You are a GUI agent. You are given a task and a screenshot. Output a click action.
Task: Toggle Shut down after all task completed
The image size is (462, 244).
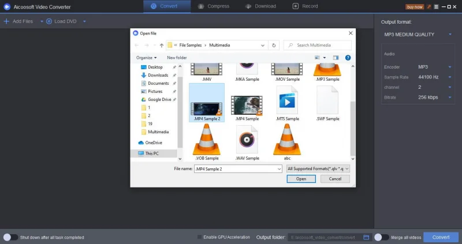point(10,237)
